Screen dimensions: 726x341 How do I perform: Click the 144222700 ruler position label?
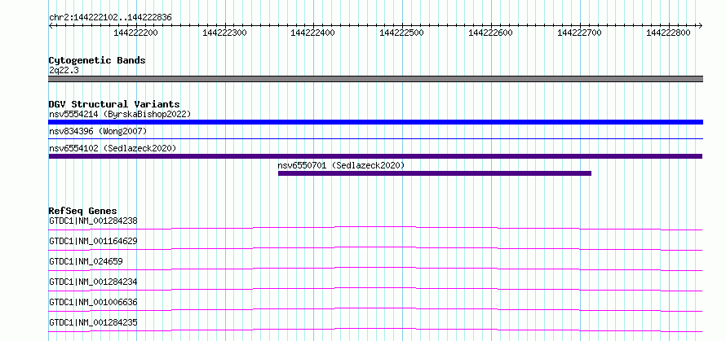pyautogui.click(x=580, y=33)
